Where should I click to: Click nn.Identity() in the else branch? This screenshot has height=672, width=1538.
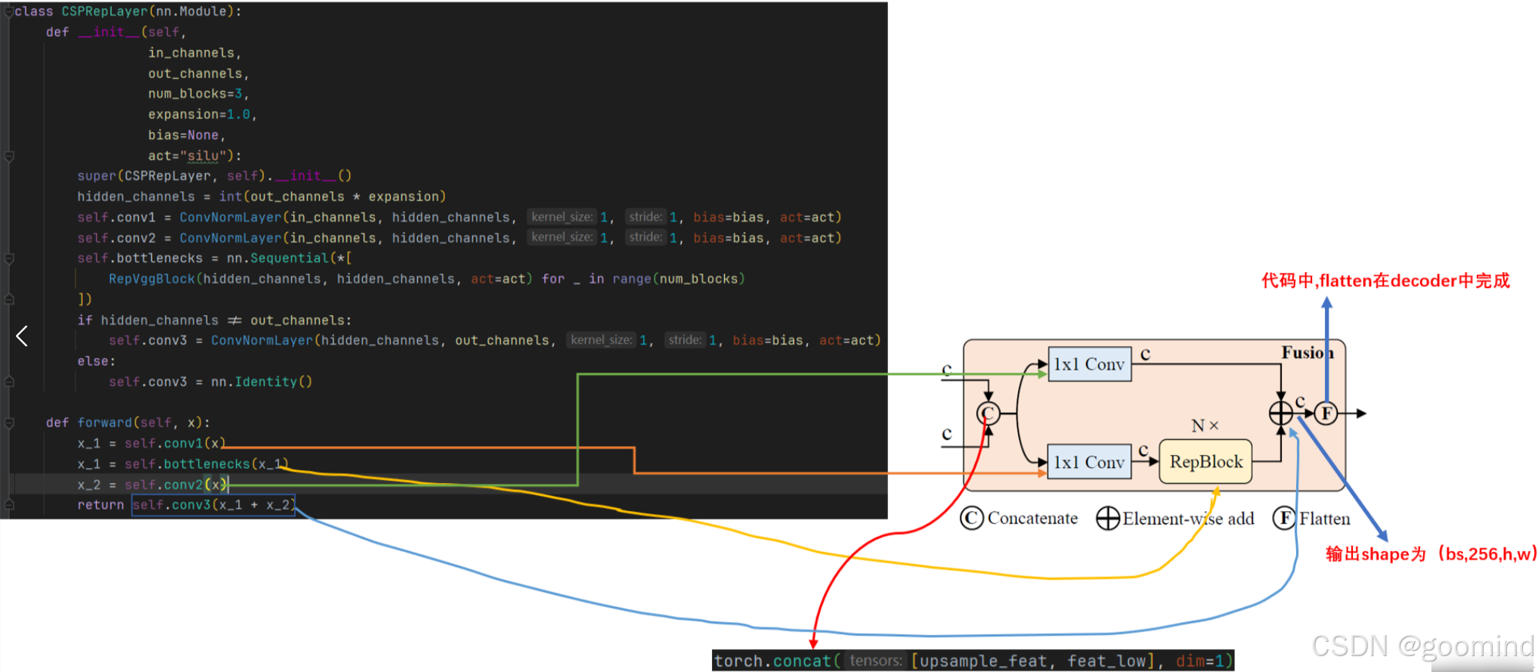coord(261,382)
